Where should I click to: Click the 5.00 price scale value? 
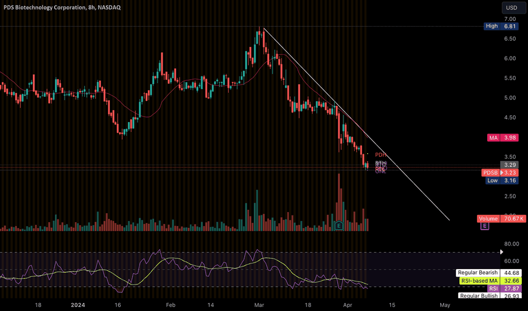click(510, 98)
